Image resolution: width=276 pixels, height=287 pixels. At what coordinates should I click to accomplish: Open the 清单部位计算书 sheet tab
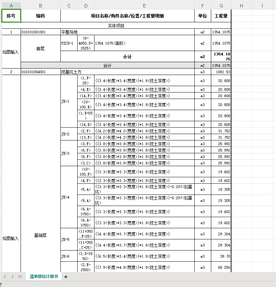[44, 277]
